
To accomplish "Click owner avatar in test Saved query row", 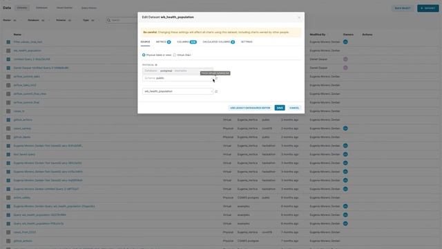I will pos(345,154).
